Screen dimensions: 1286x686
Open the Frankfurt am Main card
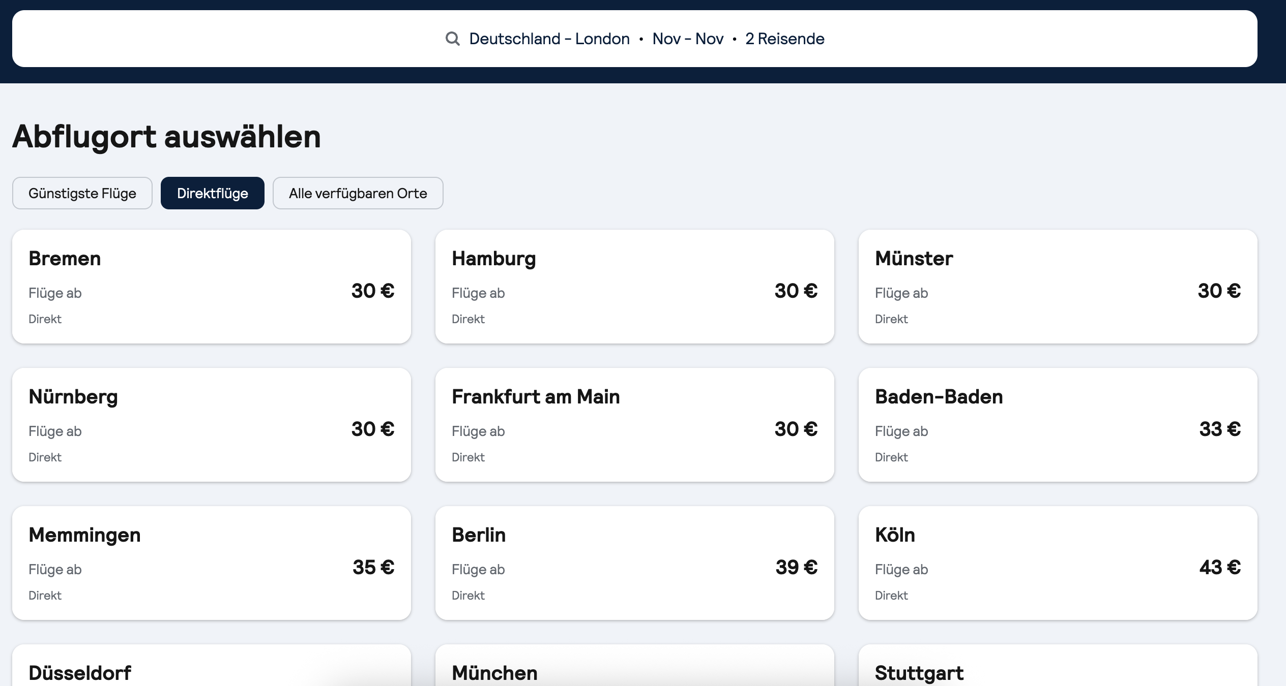[x=635, y=425]
